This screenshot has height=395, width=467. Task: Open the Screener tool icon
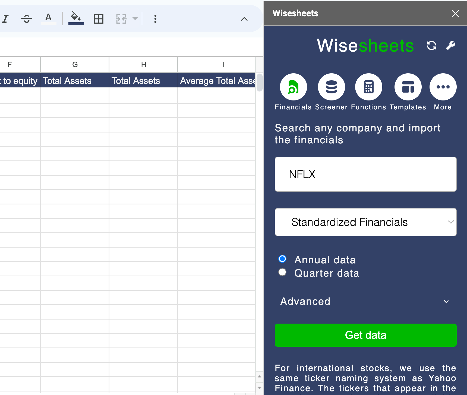pos(331,87)
